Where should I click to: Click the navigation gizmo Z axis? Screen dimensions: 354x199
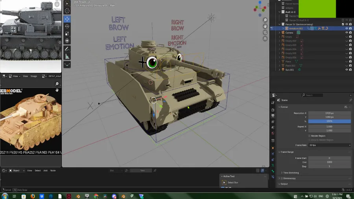pos(260,2)
